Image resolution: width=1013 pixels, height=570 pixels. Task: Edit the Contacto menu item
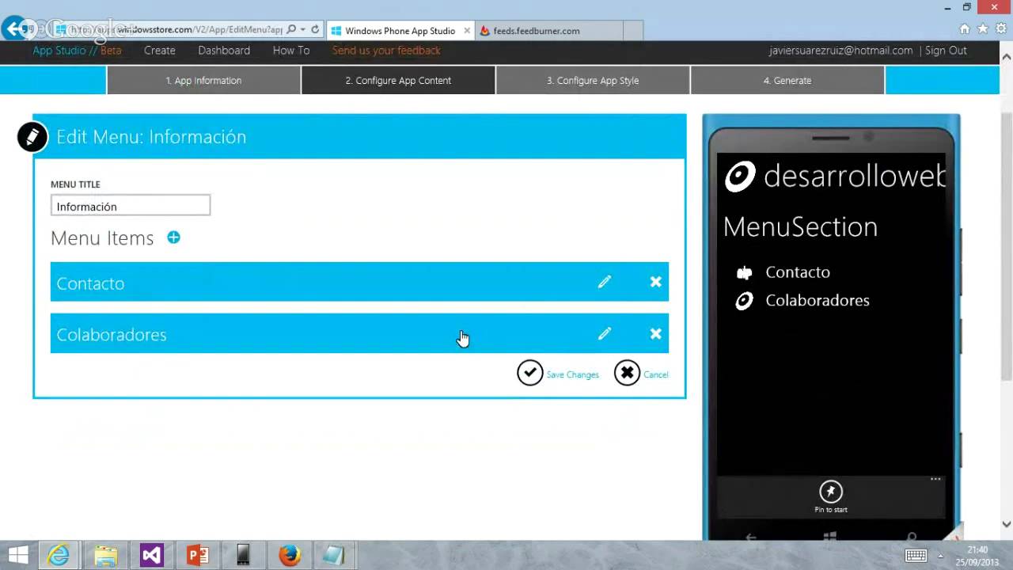pyautogui.click(x=605, y=282)
